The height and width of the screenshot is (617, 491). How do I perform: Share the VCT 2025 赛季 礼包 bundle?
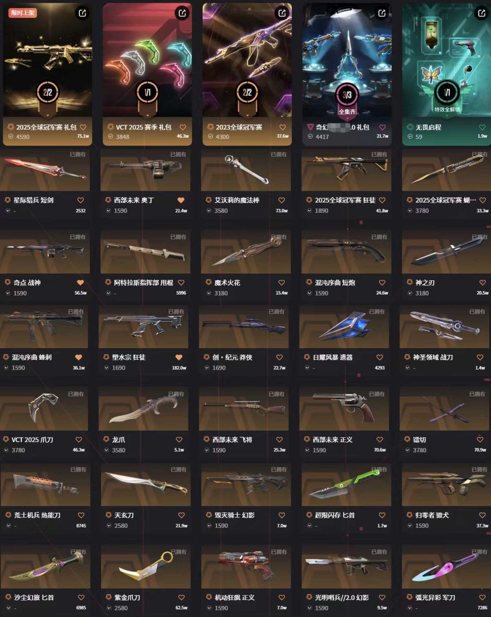pyautogui.click(x=182, y=13)
